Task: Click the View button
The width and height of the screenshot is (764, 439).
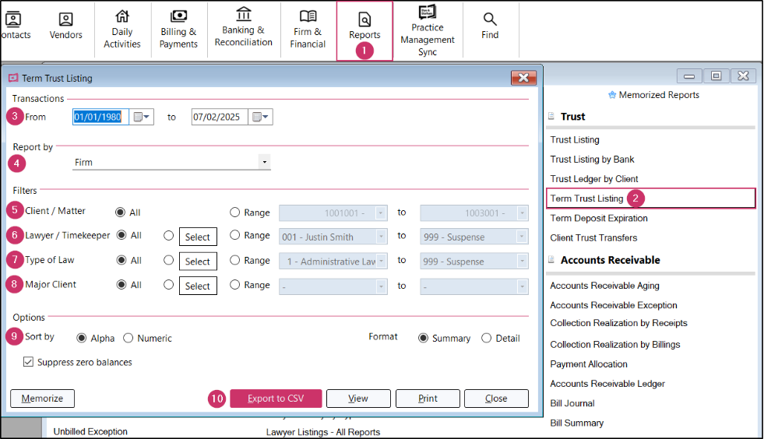Action: click(x=358, y=398)
